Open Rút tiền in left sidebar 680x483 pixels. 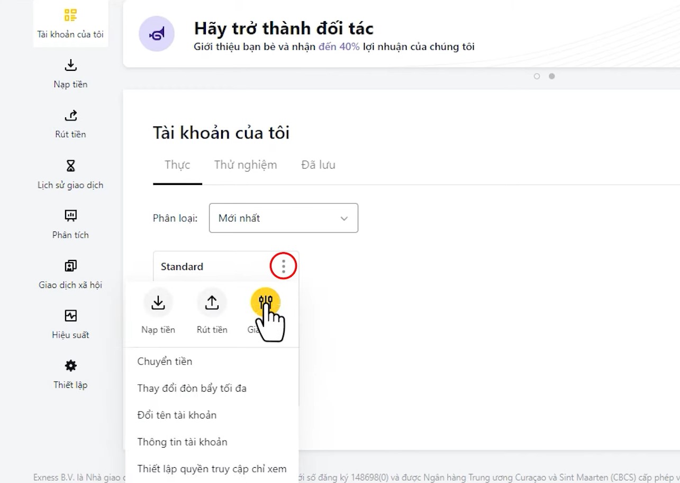point(70,124)
